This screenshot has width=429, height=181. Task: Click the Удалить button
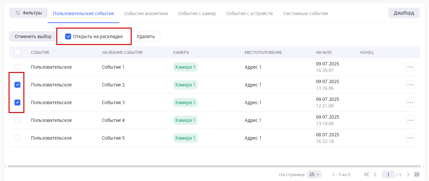[x=146, y=36]
